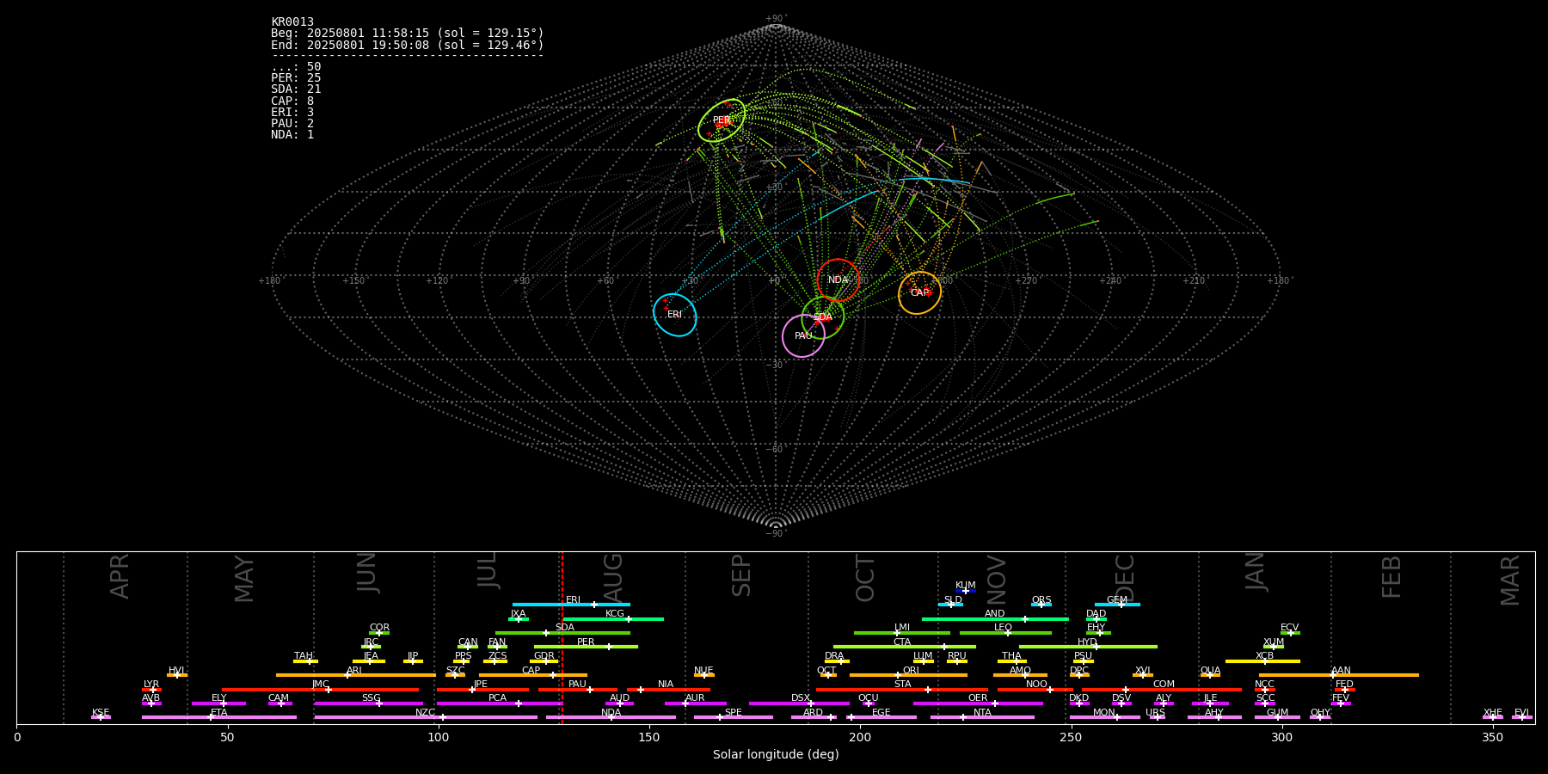Click the URS shower marker

point(1157,717)
